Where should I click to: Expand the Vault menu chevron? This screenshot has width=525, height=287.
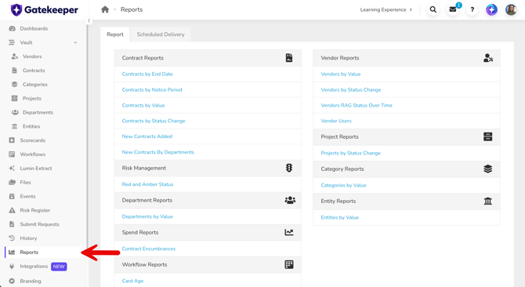[x=75, y=42]
